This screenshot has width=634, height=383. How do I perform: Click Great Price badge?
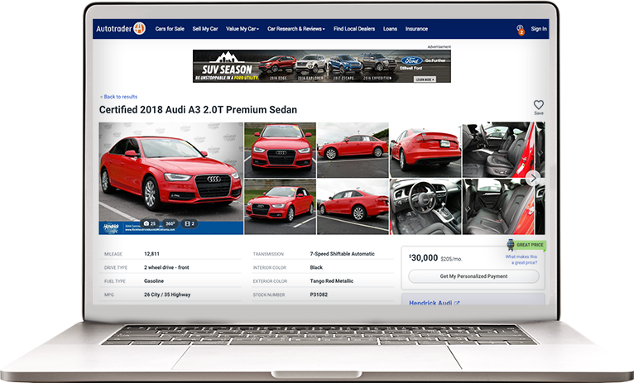tap(526, 244)
